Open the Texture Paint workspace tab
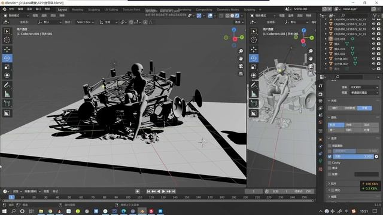The height and width of the screenshot is (215, 383). tap(132, 10)
